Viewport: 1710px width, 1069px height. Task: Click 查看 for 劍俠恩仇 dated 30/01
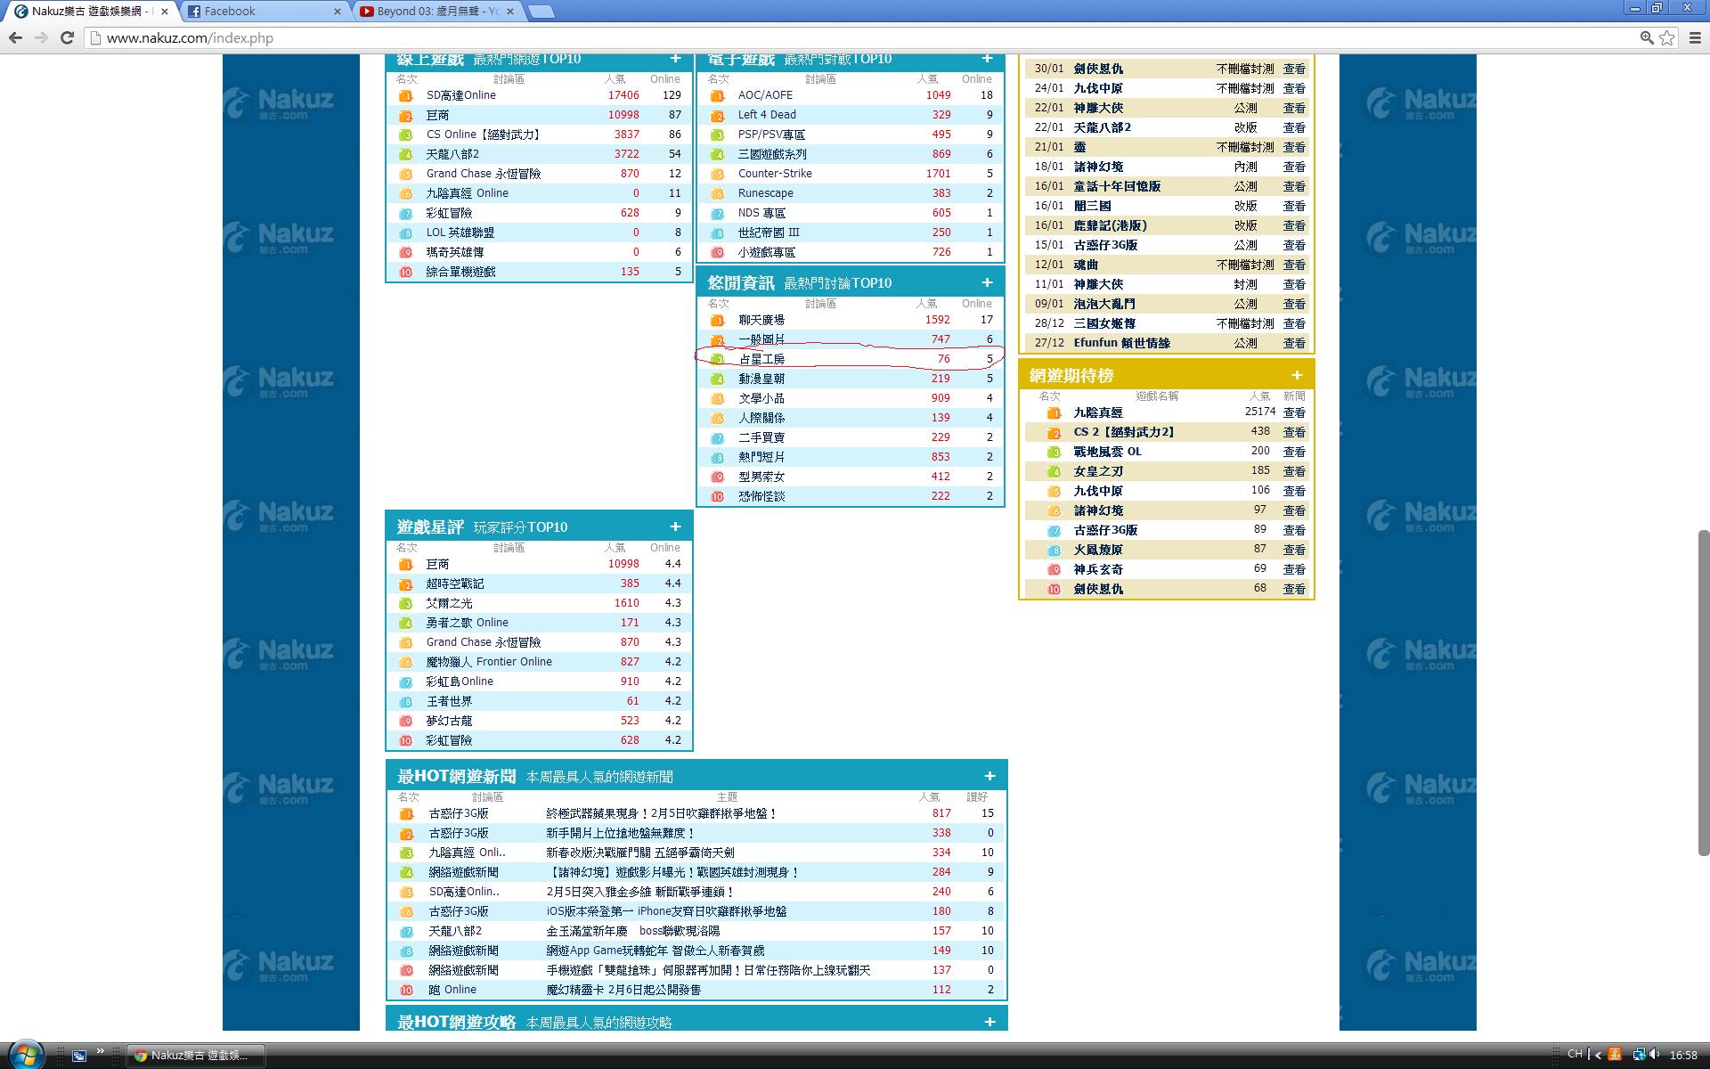[x=1294, y=69]
